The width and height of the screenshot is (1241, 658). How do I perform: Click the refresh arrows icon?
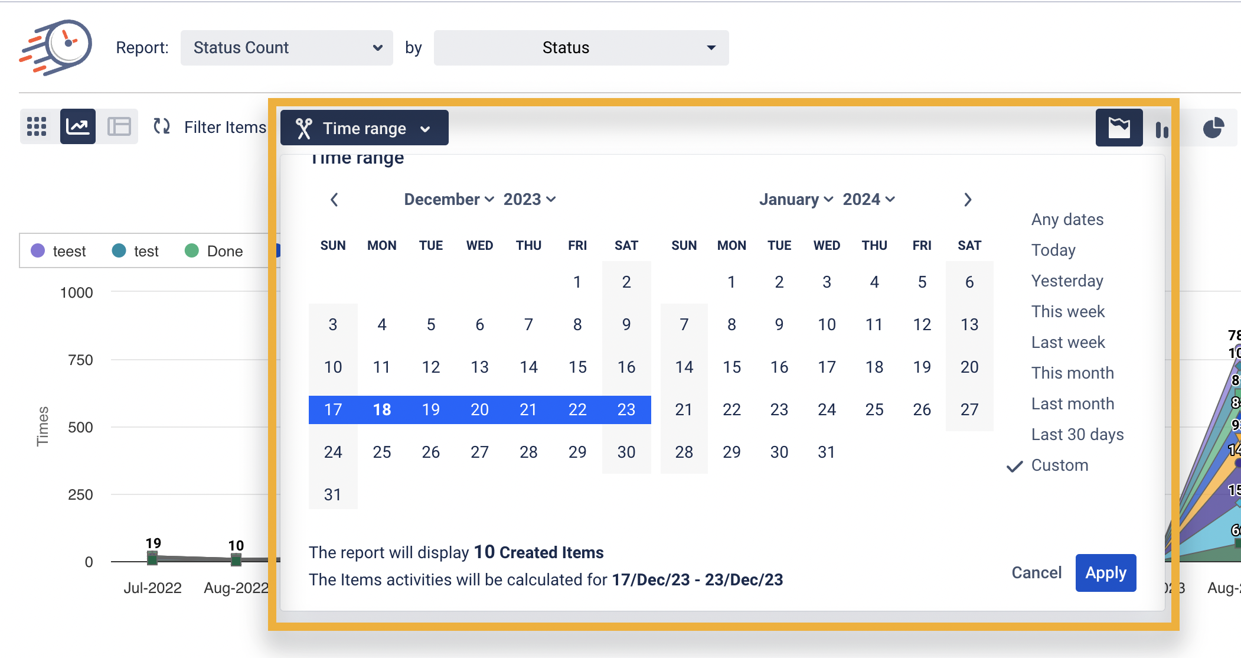click(161, 126)
